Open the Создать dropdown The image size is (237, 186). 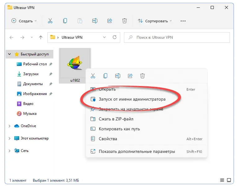click(24, 21)
